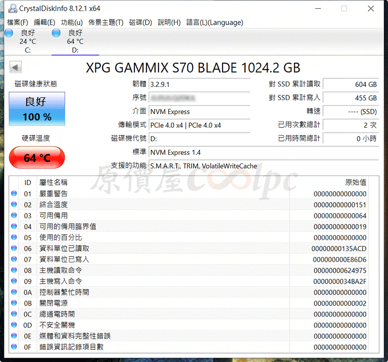Click the CrystalDiskInfo app icon in title bar
Viewport: 388px width, 362px height.
point(13,8)
